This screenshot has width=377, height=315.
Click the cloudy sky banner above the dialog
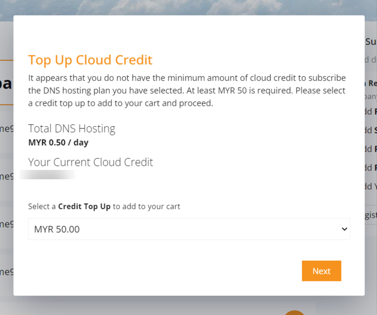pyautogui.click(x=188, y=7)
